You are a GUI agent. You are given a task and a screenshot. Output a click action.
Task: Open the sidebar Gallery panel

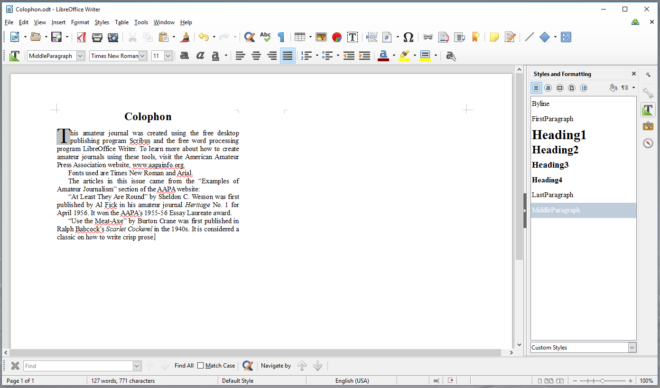(648, 126)
